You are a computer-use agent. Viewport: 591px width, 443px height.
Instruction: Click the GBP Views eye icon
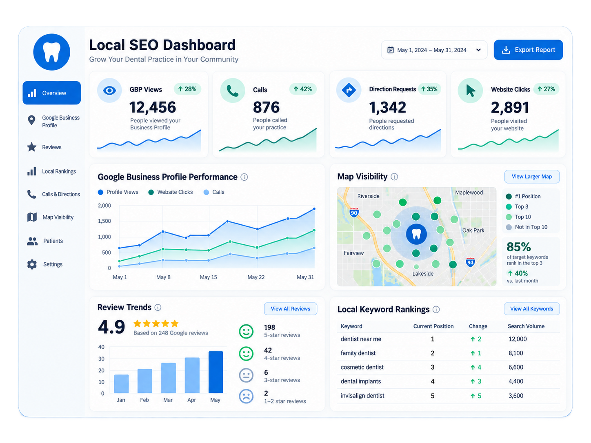pyautogui.click(x=109, y=90)
